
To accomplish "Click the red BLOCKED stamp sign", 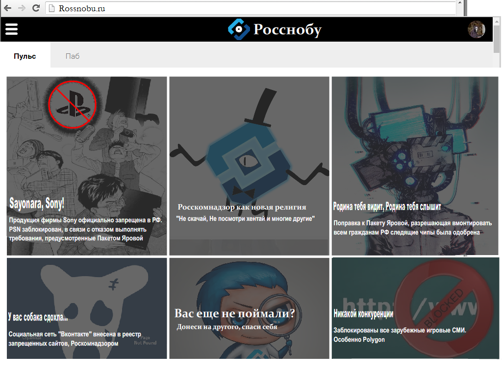I will tap(443, 308).
